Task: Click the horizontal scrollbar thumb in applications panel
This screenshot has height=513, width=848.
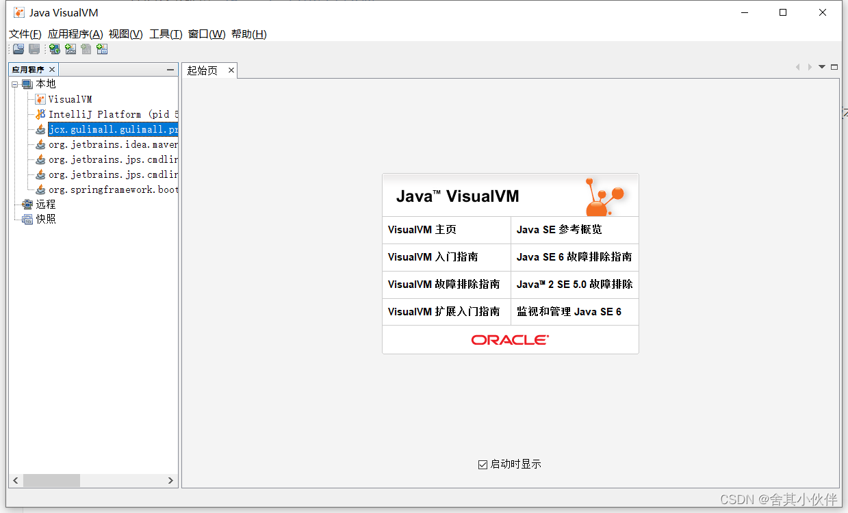Action: pos(51,481)
